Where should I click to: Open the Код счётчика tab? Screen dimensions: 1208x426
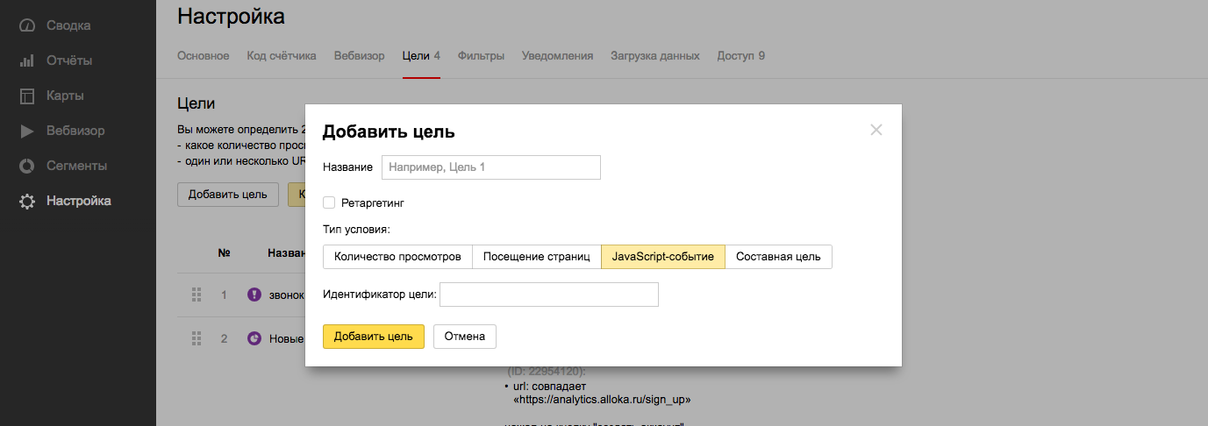point(282,56)
